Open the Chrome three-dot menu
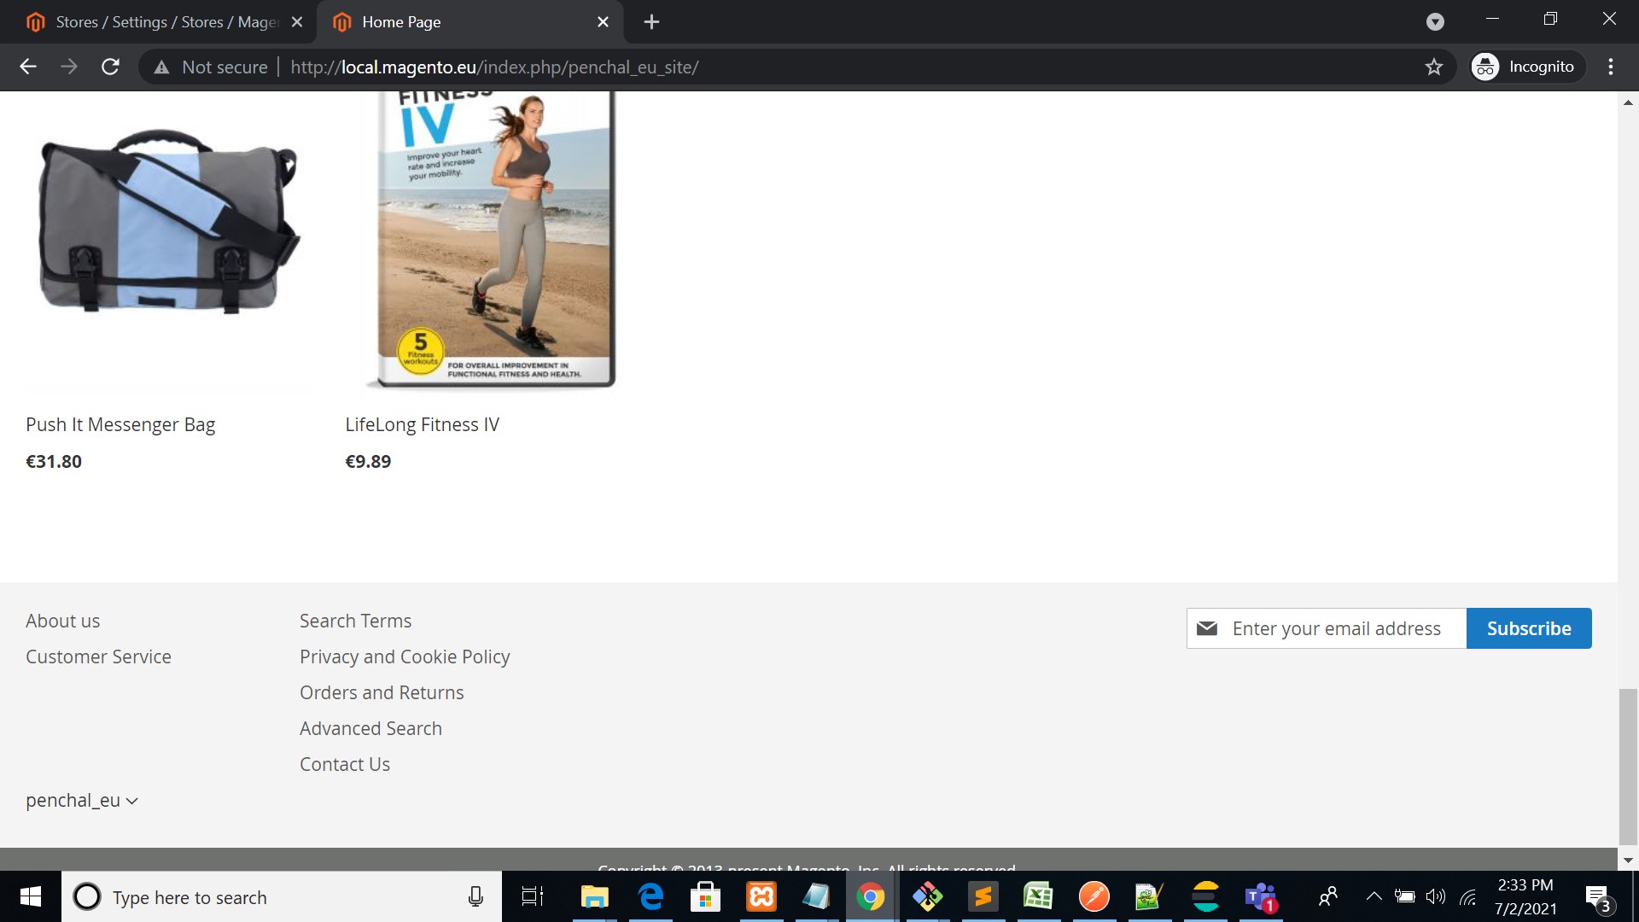The width and height of the screenshot is (1639, 922). point(1612,67)
